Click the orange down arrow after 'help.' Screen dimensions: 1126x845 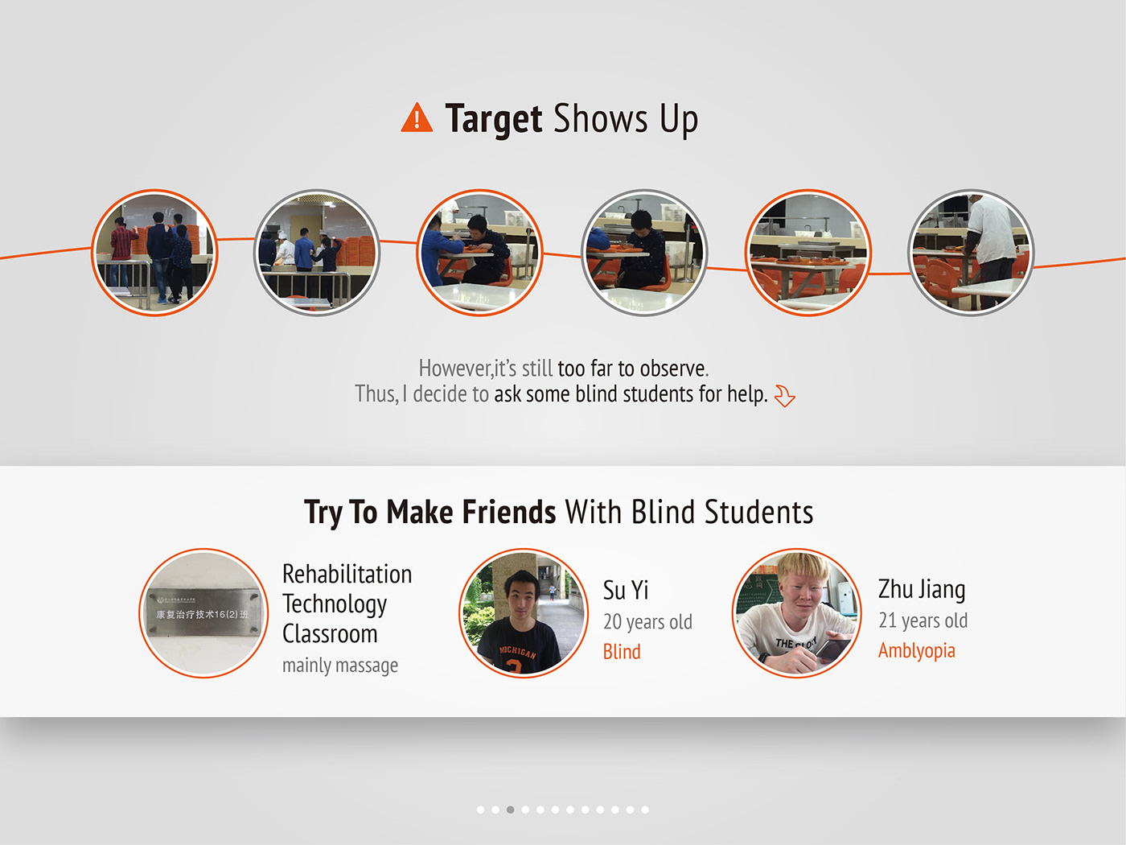tap(784, 395)
